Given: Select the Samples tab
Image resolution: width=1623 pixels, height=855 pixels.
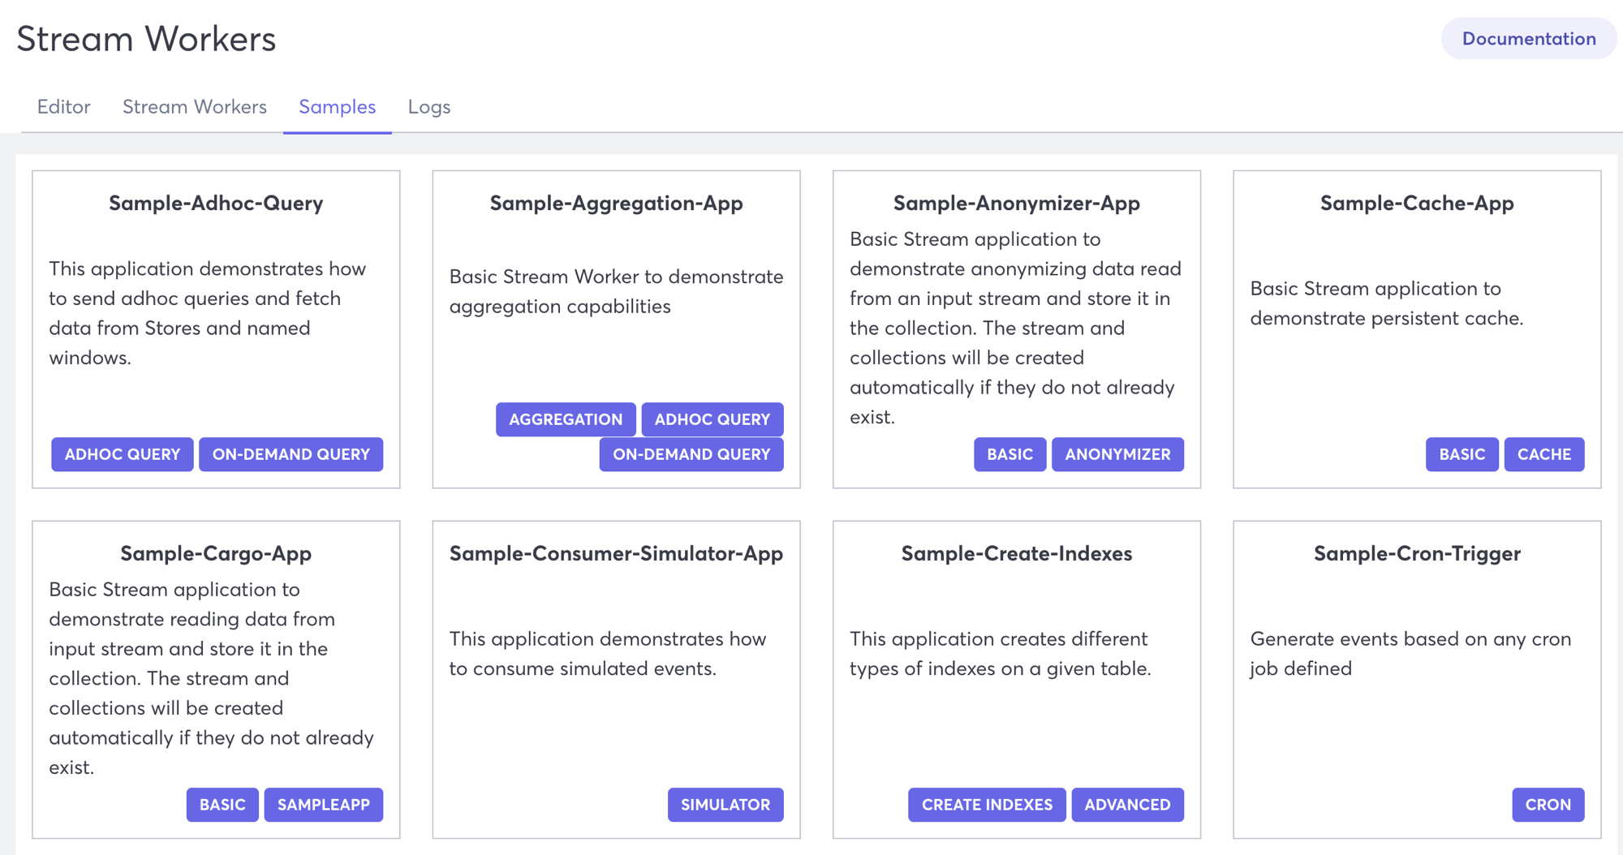Looking at the screenshot, I should point(337,106).
